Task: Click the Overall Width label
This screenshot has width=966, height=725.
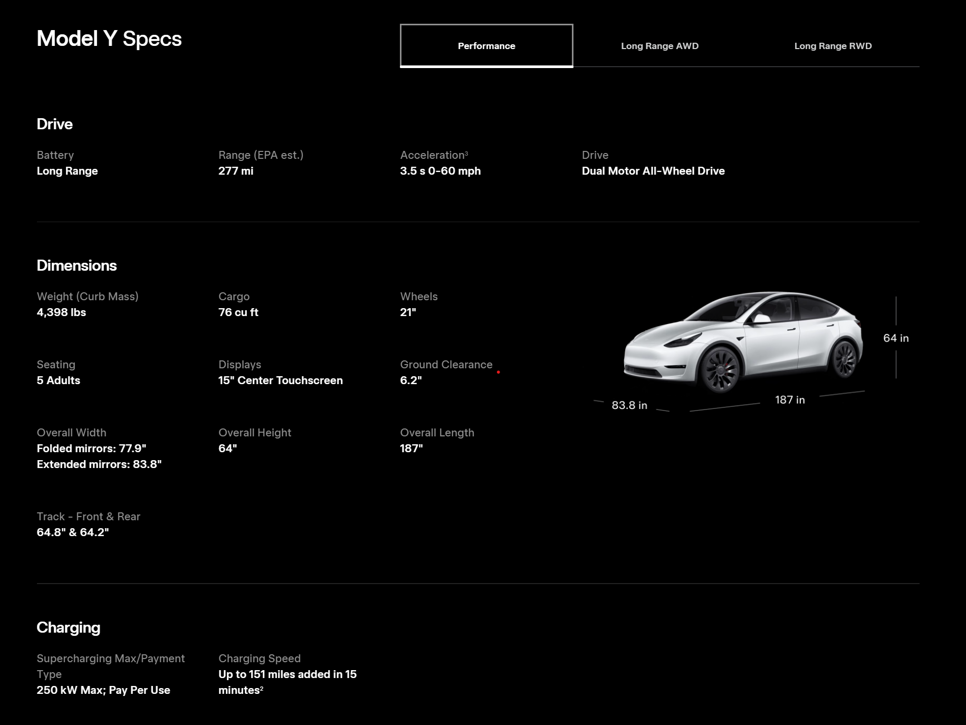Action: (x=72, y=433)
